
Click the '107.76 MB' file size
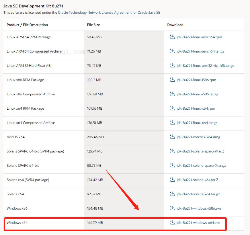pos(95,109)
